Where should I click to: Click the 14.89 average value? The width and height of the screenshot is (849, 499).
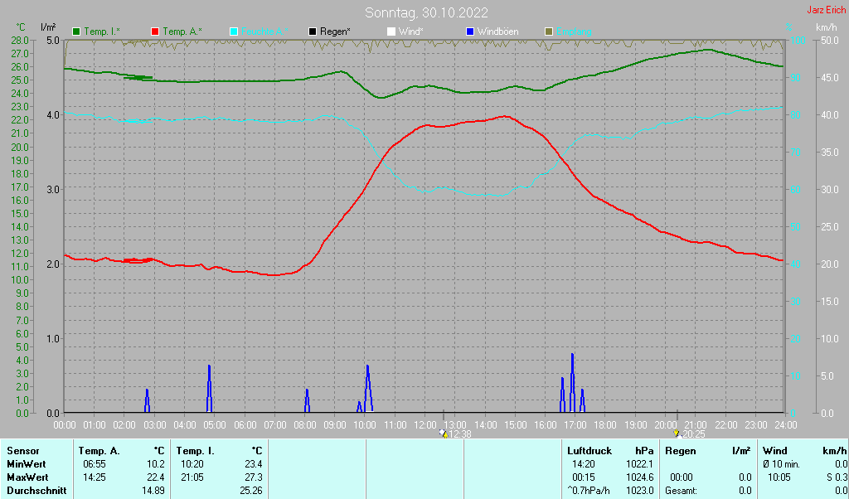153,491
